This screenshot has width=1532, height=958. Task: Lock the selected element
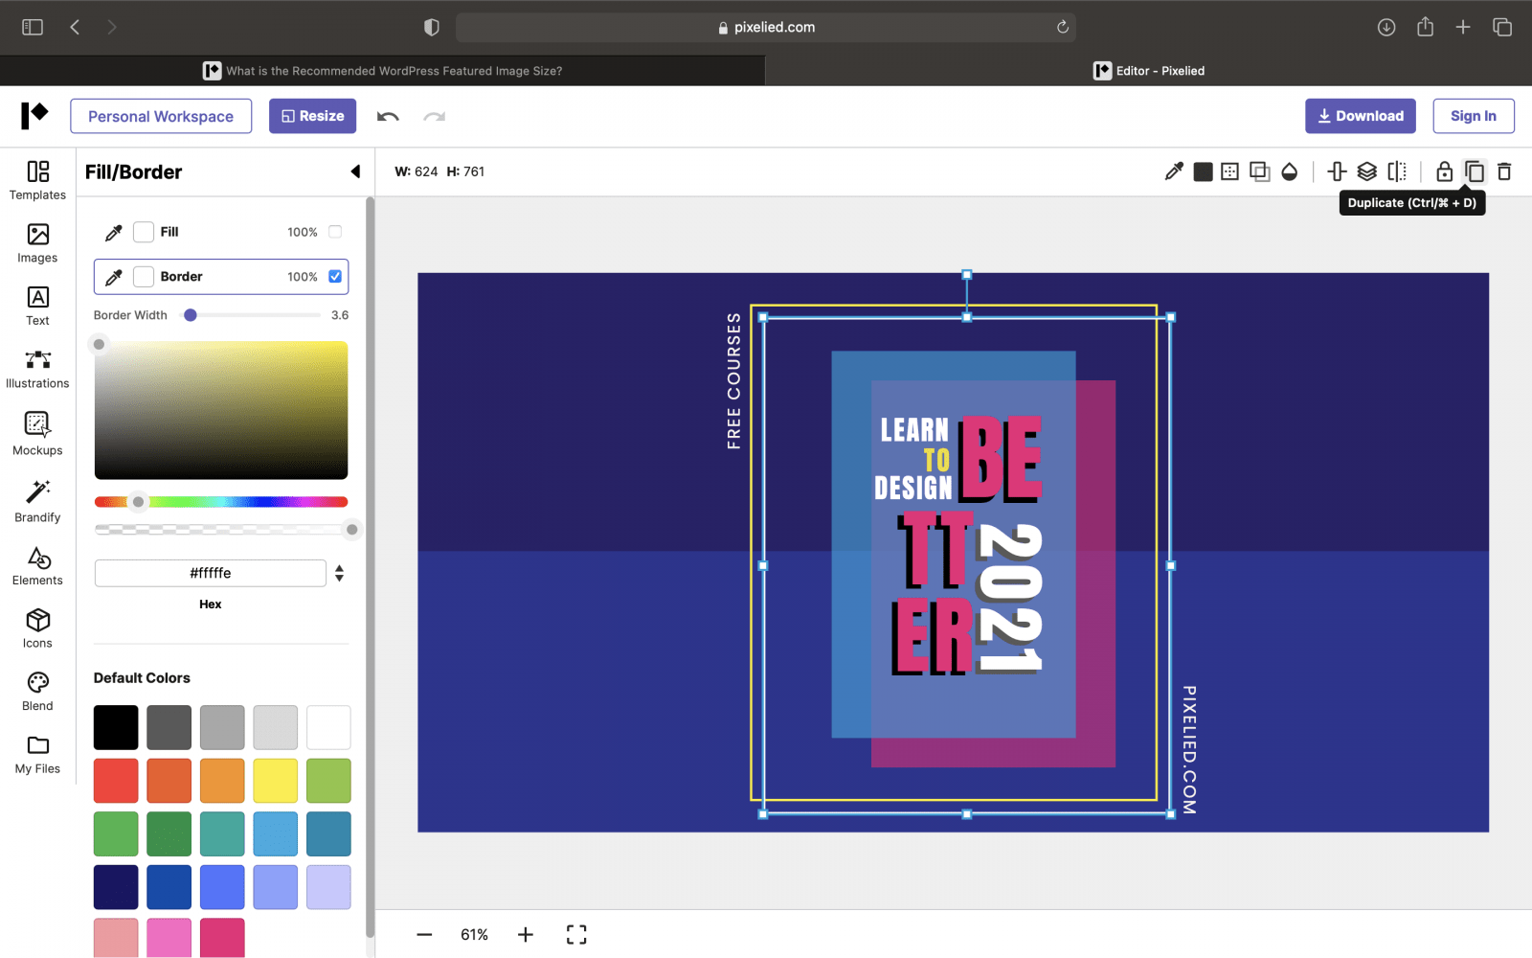click(x=1443, y=171)
